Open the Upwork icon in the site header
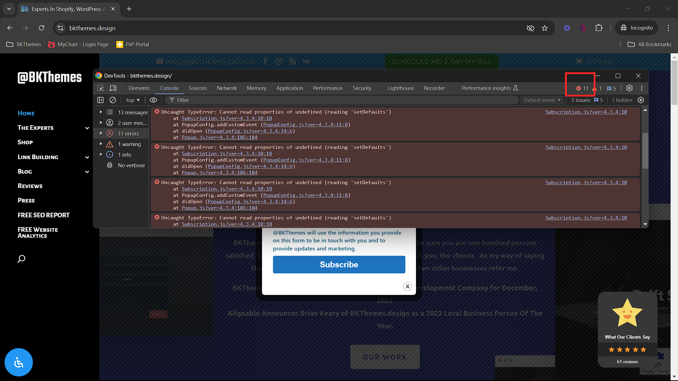The image size is (678, 381). pyautogui.click(x=306, y=61)
